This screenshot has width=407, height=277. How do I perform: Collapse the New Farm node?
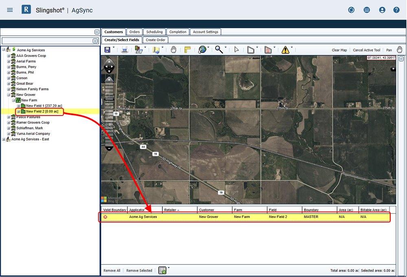pos(13,100)
